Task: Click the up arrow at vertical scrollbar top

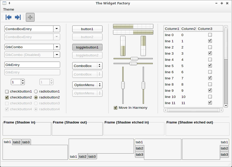Action: [226, 27]
